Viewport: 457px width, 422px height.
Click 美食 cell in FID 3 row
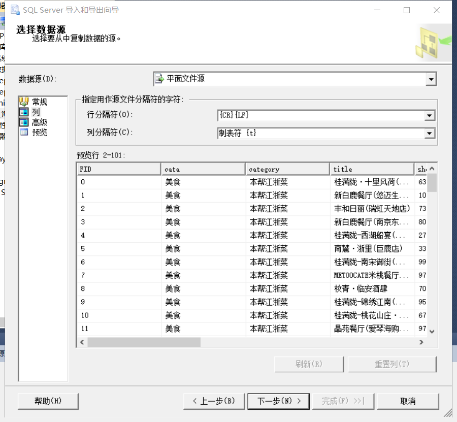click(x=204, y=222)
